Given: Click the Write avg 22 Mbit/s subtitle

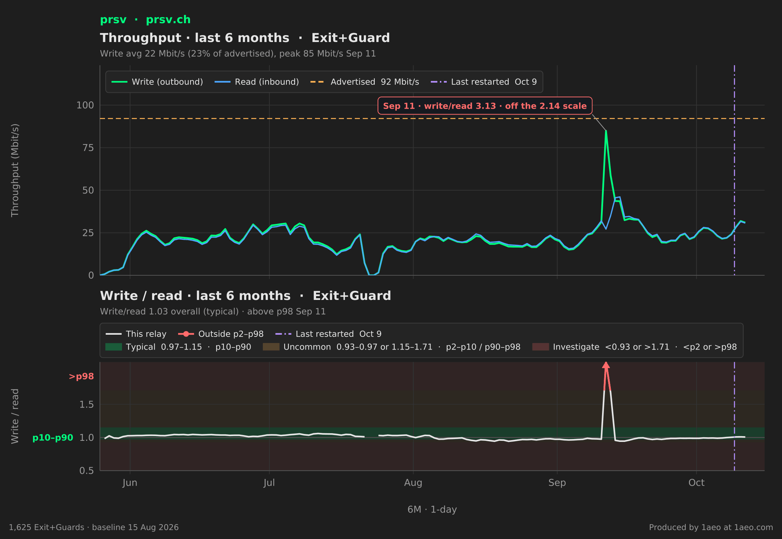Looking at the screenshot, I should 238,54.
